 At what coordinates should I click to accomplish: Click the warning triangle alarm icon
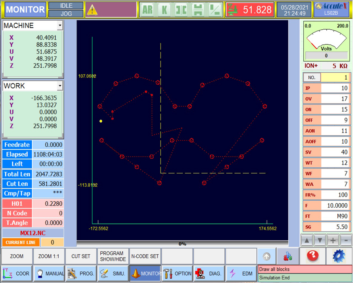pos(92,10)
